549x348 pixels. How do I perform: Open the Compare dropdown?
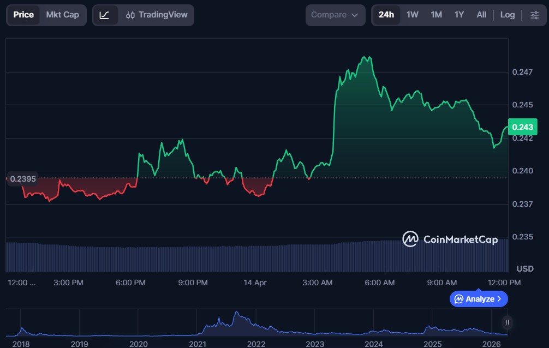pyautogui.click(x=335, y=15)
